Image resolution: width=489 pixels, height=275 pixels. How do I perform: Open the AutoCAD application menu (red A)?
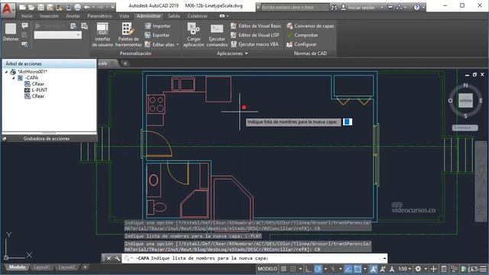pyautogui.click(x=8, y=9)
